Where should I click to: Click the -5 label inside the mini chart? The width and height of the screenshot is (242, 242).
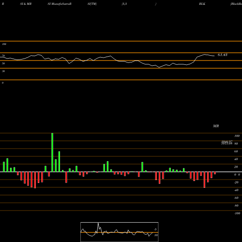click(155, 229)
